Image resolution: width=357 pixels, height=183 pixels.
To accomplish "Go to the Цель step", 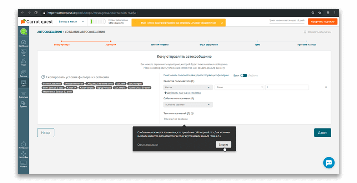I will [x=257, y=43].
